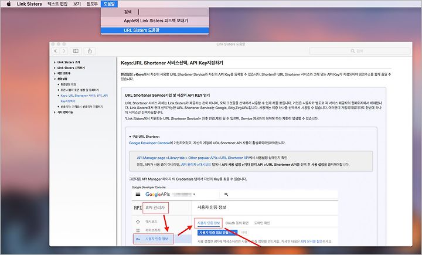This screenshot has width=422, height=255.
Task: Follow the API 관리자 > 대시보드 link
Action: click(x=196, y=165)
